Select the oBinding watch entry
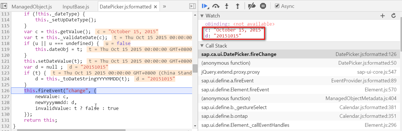The image size is (402, 131). coord(240,24)
